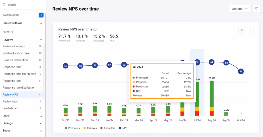The image size is (263, 137).
Task: Open the Leaderboard report
Action: pyautogui.click(x=11, y=108)
